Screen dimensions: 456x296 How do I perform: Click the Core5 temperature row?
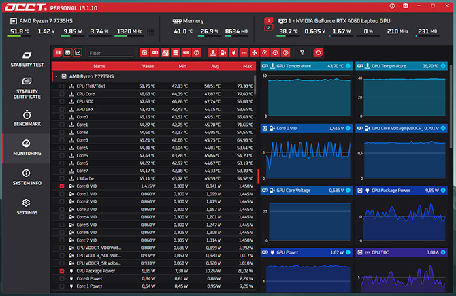click(154, 156)
